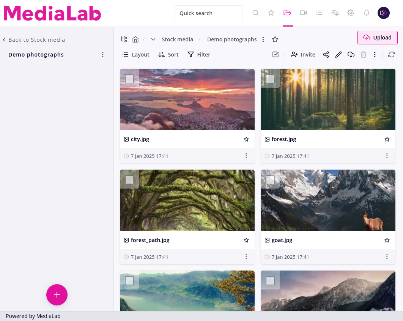Viewport: 403px width, 321px height.
Task: Open the Filter menu
Action: (x=199, y=55)
